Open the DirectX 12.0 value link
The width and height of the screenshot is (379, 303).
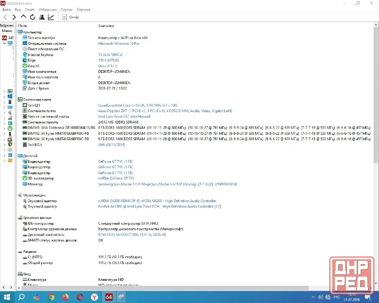(x=107, y=66)
